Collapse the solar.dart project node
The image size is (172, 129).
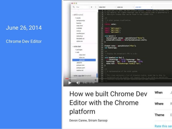click(73, 47)
